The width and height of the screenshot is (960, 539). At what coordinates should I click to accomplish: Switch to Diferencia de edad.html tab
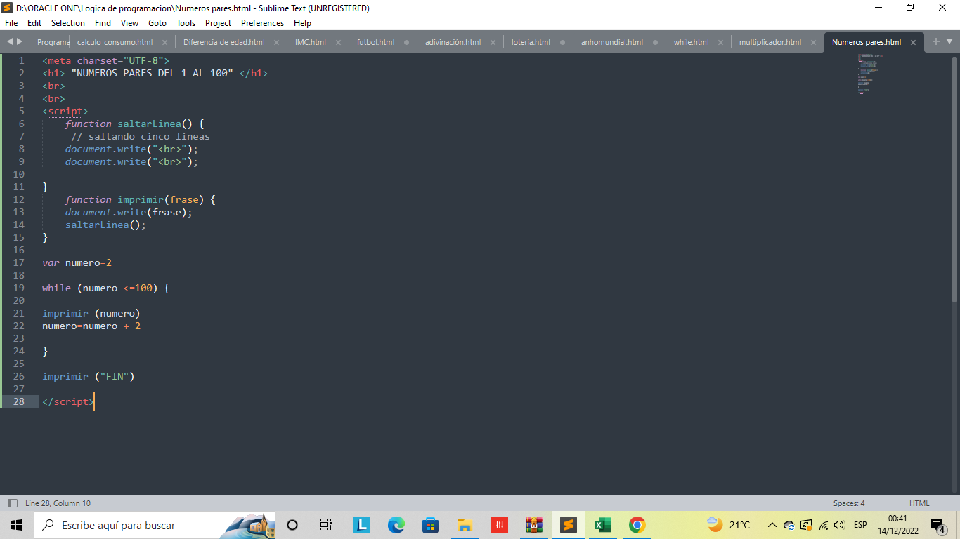pos(223,42)
